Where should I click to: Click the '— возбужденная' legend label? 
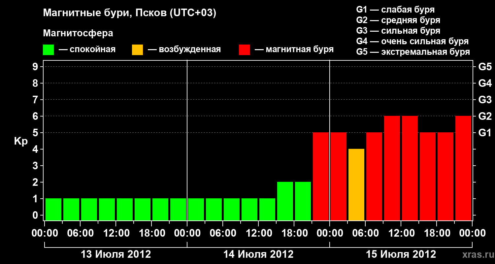[x=184, y=49]
